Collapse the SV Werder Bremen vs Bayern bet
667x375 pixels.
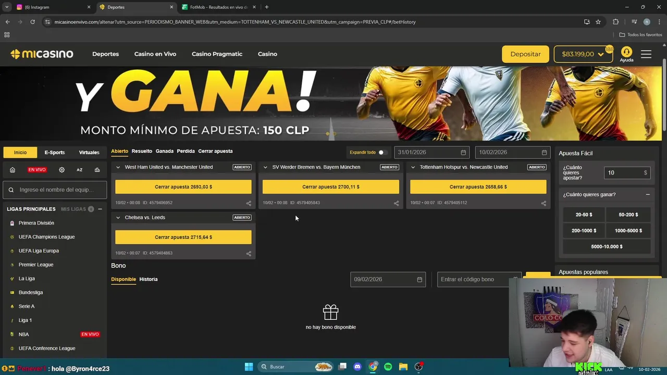point(265,167)
